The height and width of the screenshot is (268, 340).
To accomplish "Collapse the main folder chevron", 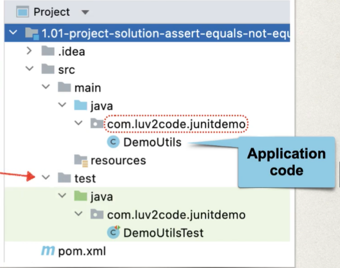I will point(46,88).
